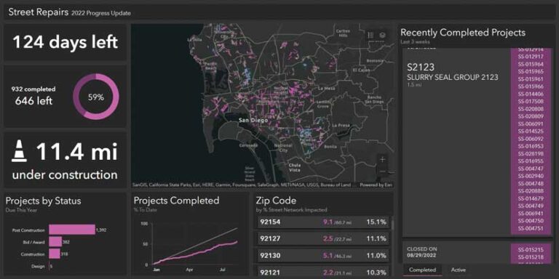Image resolution: width=559 pixels, height=279 pixels.
Task: Click segment SS-016953
Action: pos(531,146)
